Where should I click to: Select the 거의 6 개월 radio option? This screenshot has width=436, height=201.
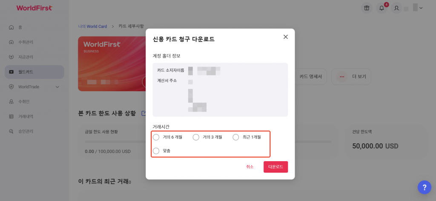pyautogui.click(x=156, y=137)
